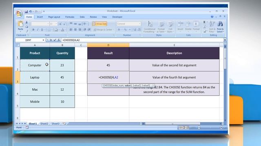Click the zoom slider in status bar
Viewport: 261px width, 146px height.
(x=210, y=127)
